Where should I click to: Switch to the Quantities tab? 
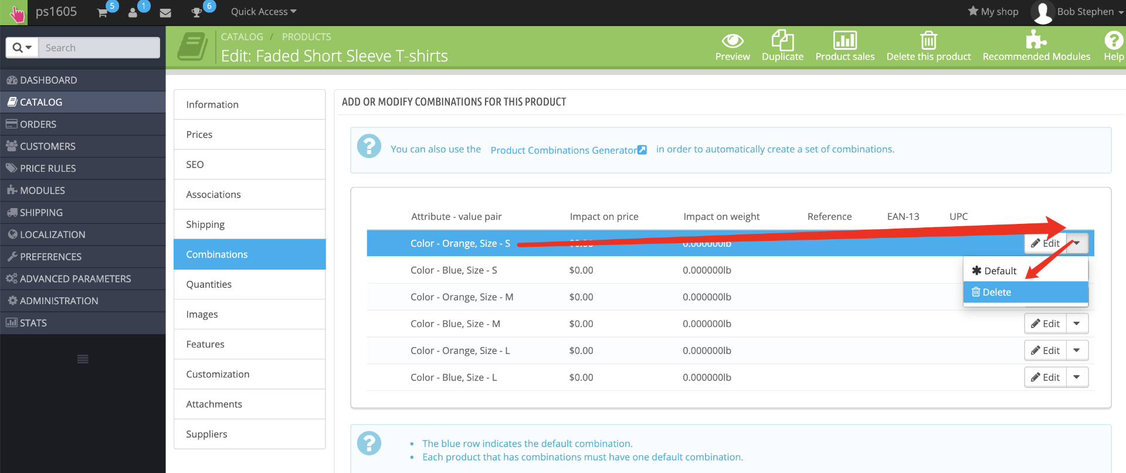250,284
